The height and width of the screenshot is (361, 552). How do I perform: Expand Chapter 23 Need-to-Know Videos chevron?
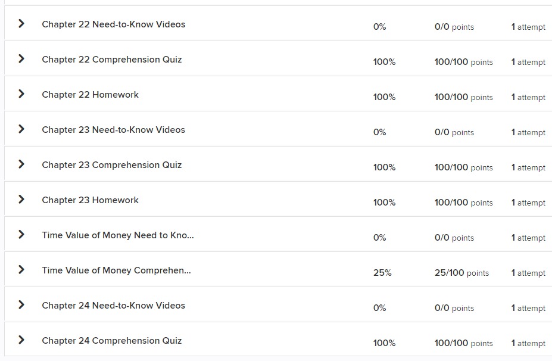tap(21, 129)
